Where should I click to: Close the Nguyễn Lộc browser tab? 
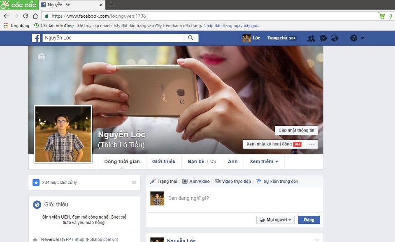[101, 5]
